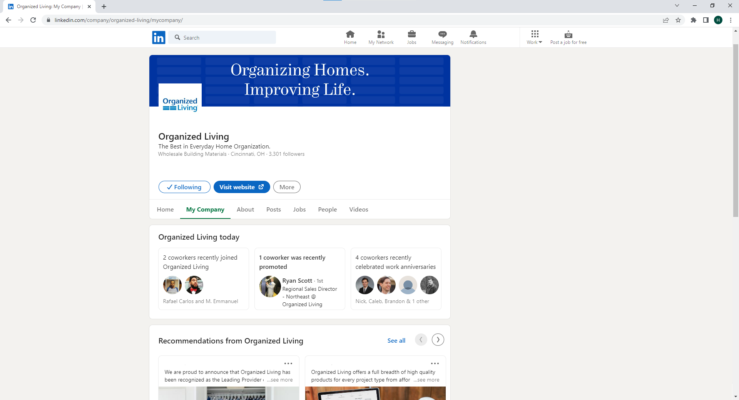Click the fourth anniversary coworker photo
The height and width of the screenshot is (400, 739).
[430, 285]
